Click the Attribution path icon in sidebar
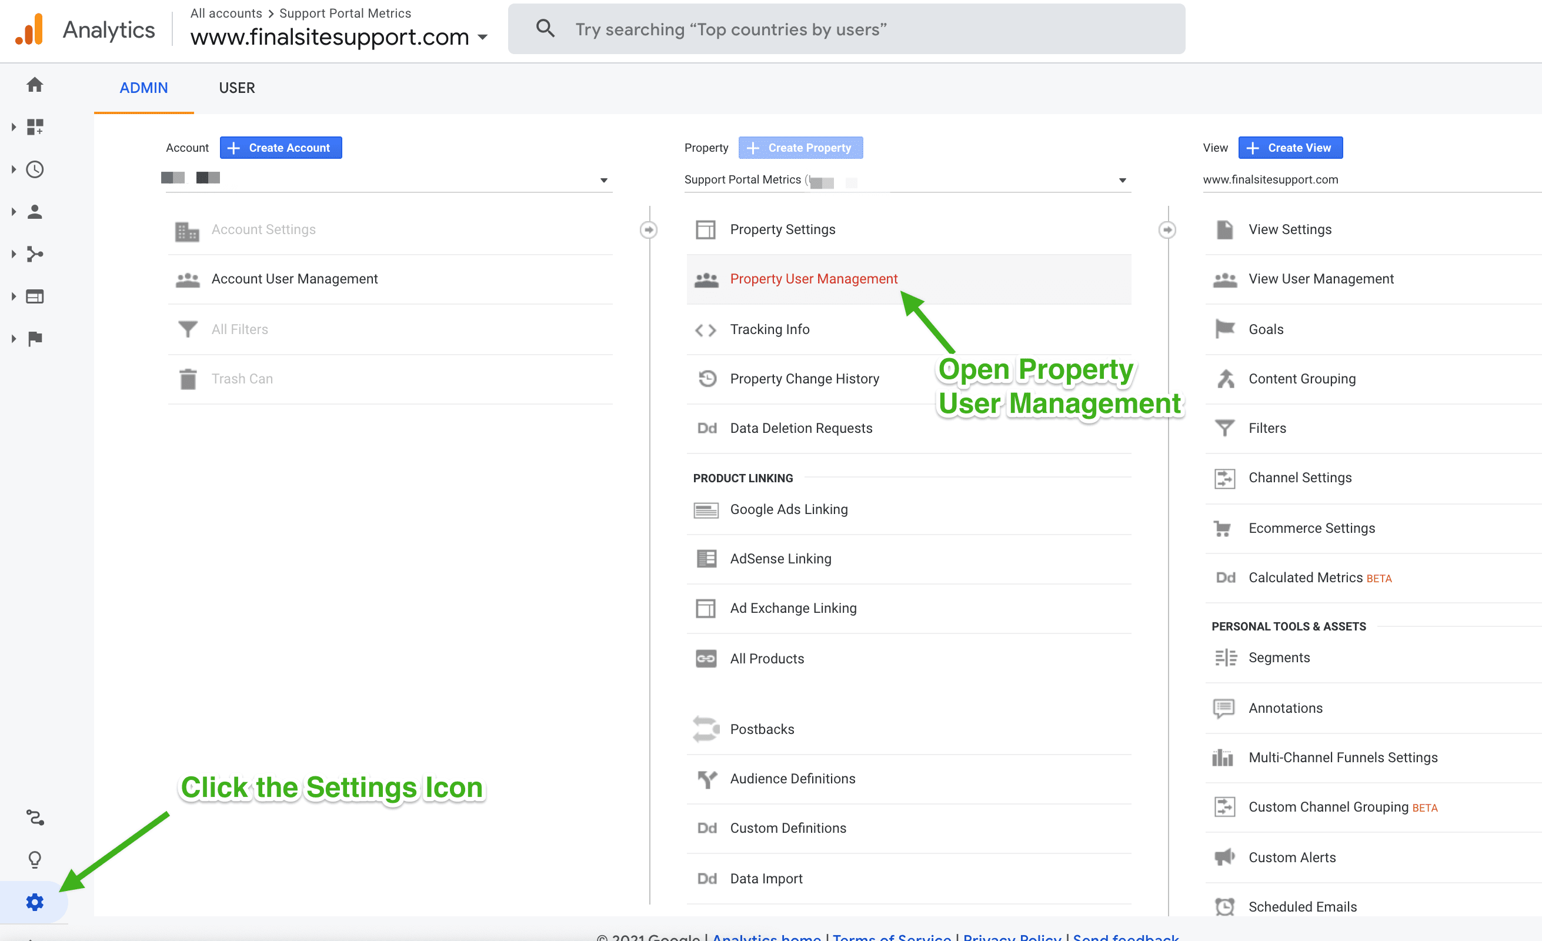Screen dimensions: 1542x941 tap(35, 817)
